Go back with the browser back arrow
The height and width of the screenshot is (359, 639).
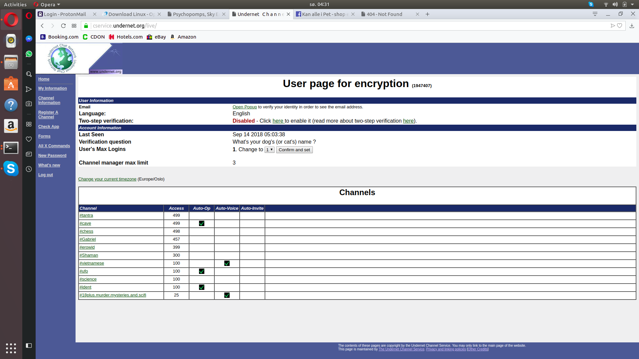coord(42,26)
